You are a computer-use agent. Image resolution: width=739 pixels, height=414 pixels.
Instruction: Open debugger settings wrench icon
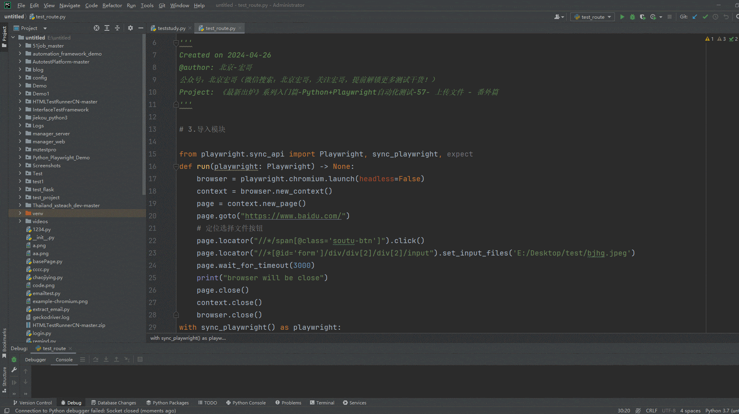coord(14,370)
